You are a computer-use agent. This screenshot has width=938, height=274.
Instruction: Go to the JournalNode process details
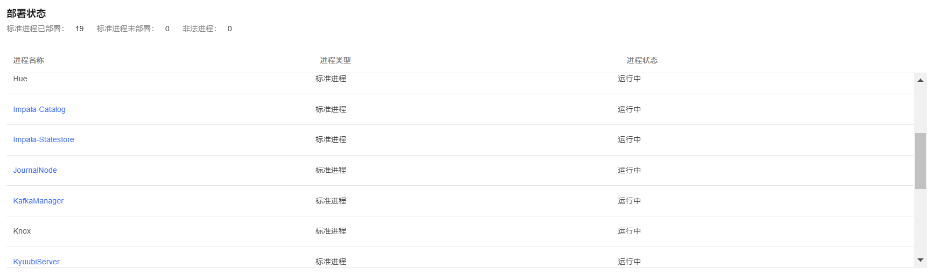tap(35, 170)
